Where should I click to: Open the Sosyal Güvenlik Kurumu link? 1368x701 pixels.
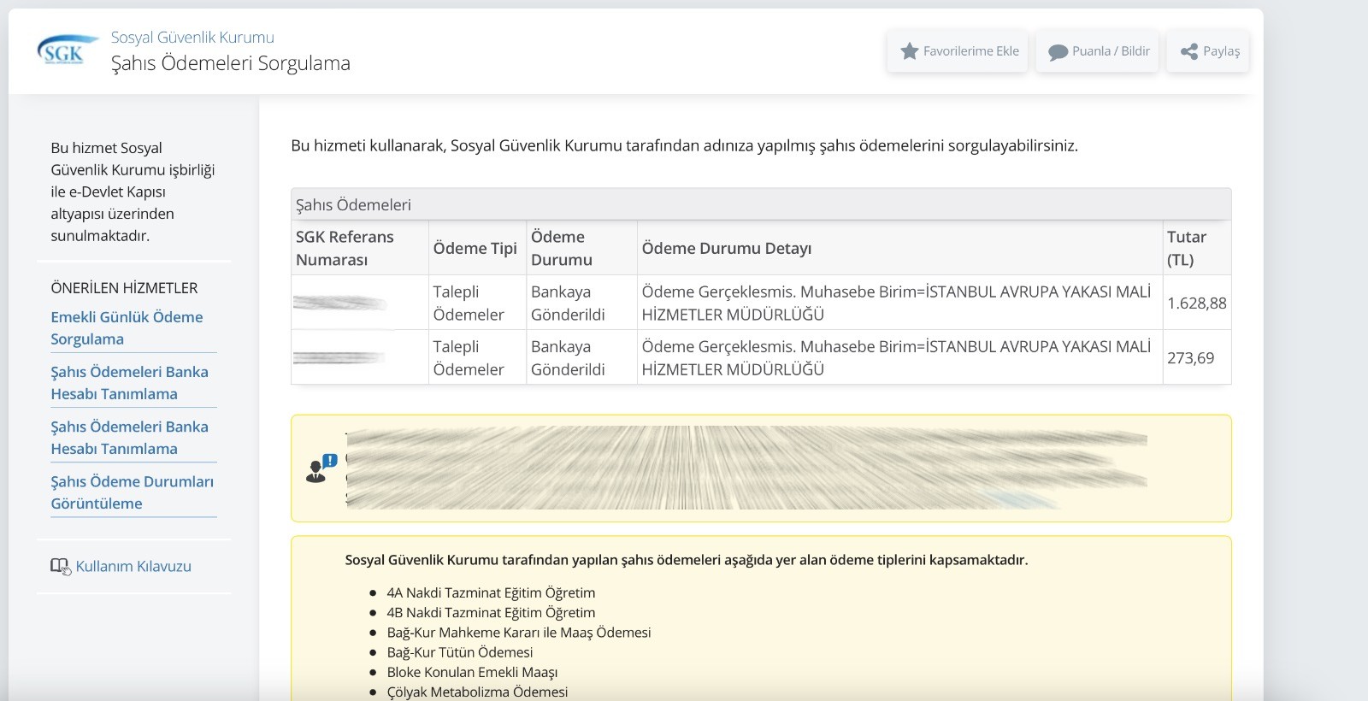[192, 38]
